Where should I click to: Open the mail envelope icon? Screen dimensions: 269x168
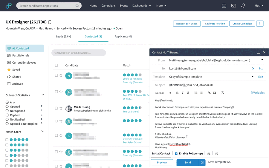[x=233, y=6]
